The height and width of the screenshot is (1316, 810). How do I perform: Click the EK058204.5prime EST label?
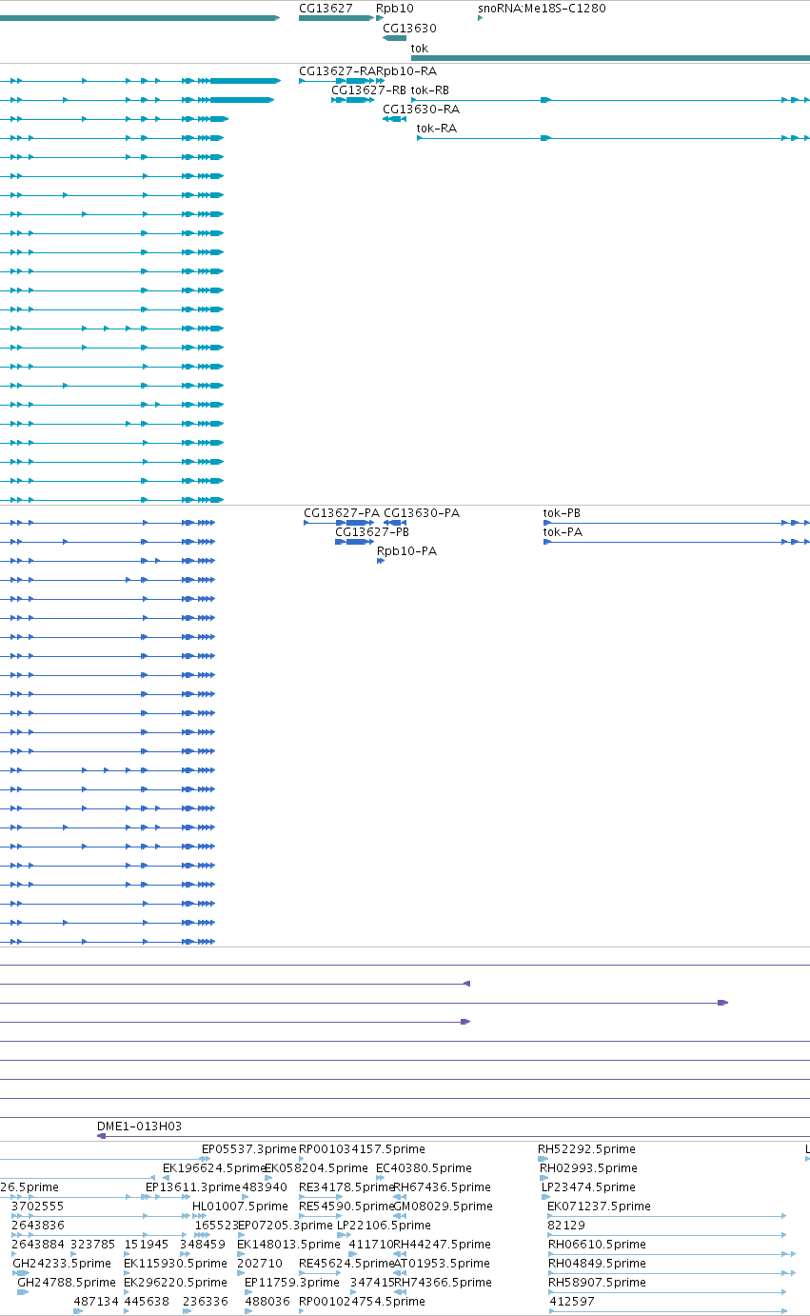coord(316,1167)
